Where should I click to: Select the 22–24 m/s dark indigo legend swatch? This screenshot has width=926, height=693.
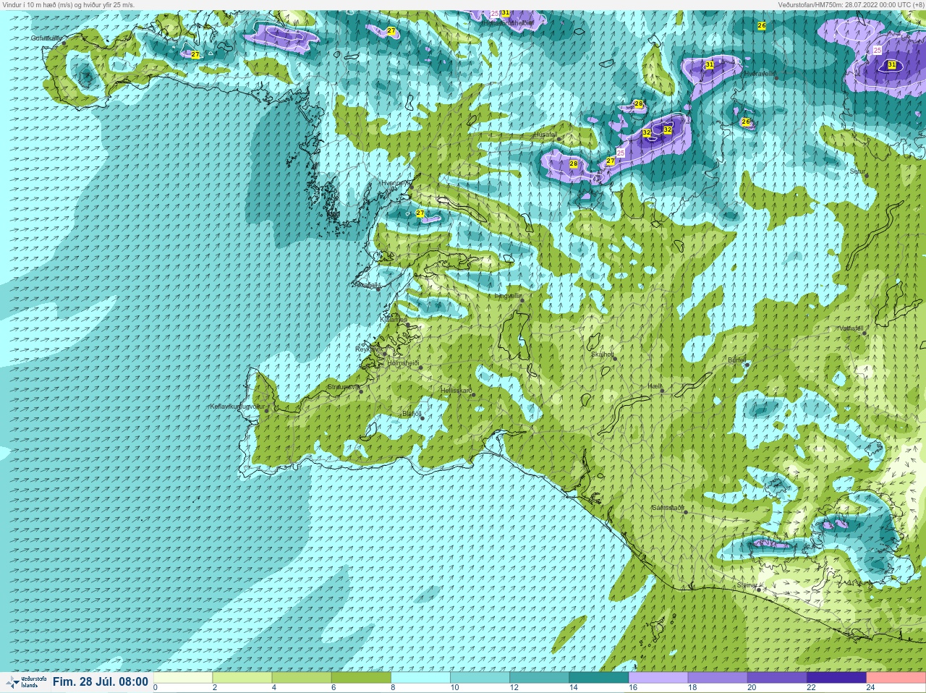coord(836,678)
